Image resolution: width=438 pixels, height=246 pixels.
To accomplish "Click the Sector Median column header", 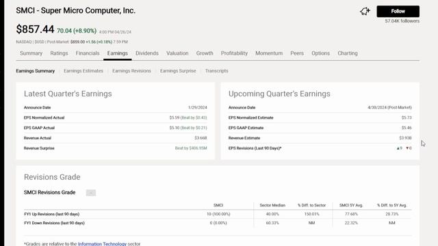I will coord(272,205).
